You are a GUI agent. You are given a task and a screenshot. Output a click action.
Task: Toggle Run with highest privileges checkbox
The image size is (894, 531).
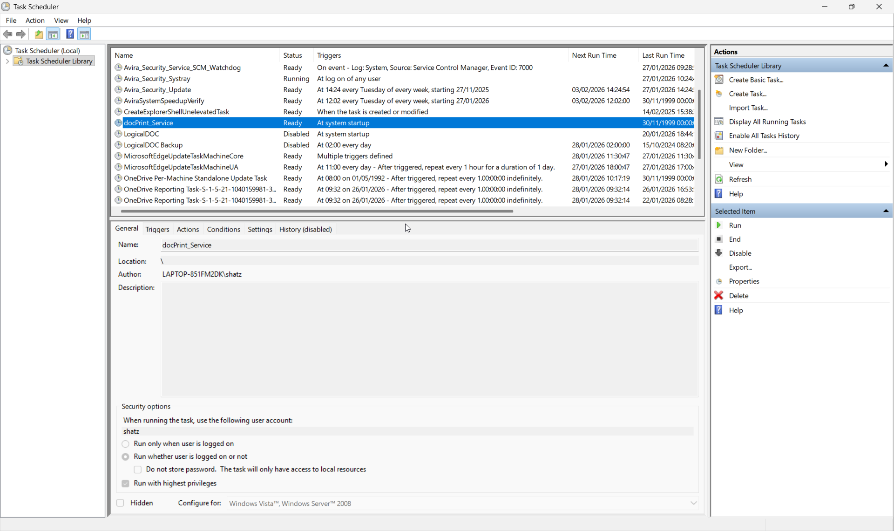coord(125,483)
